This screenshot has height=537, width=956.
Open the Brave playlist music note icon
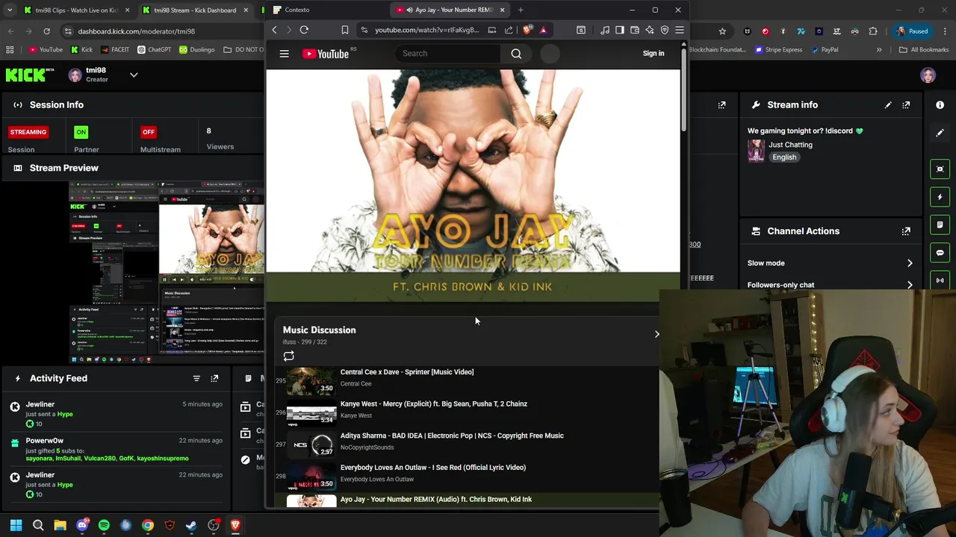pyautogui.click(x=604, y=30)
